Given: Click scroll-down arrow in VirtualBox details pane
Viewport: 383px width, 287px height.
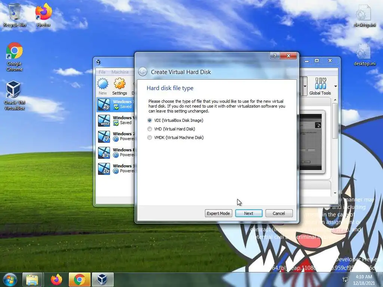Looking at the screenshot, I should click(335, 193).
